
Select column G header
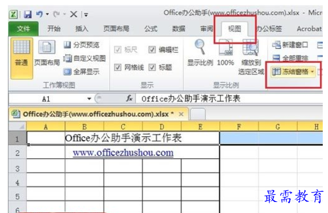[x=278, y=126]
